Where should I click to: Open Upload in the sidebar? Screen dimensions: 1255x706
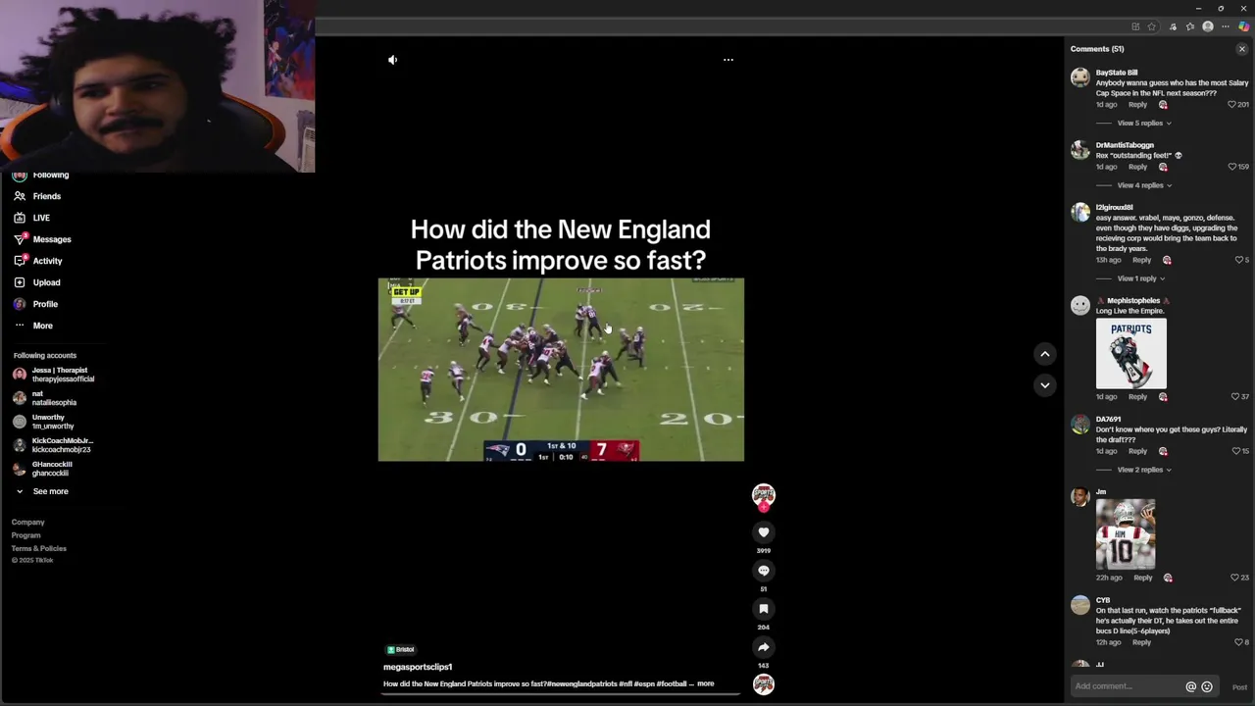coord(37,282)
